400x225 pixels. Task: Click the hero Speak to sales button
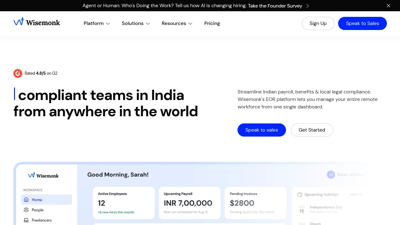262,130
